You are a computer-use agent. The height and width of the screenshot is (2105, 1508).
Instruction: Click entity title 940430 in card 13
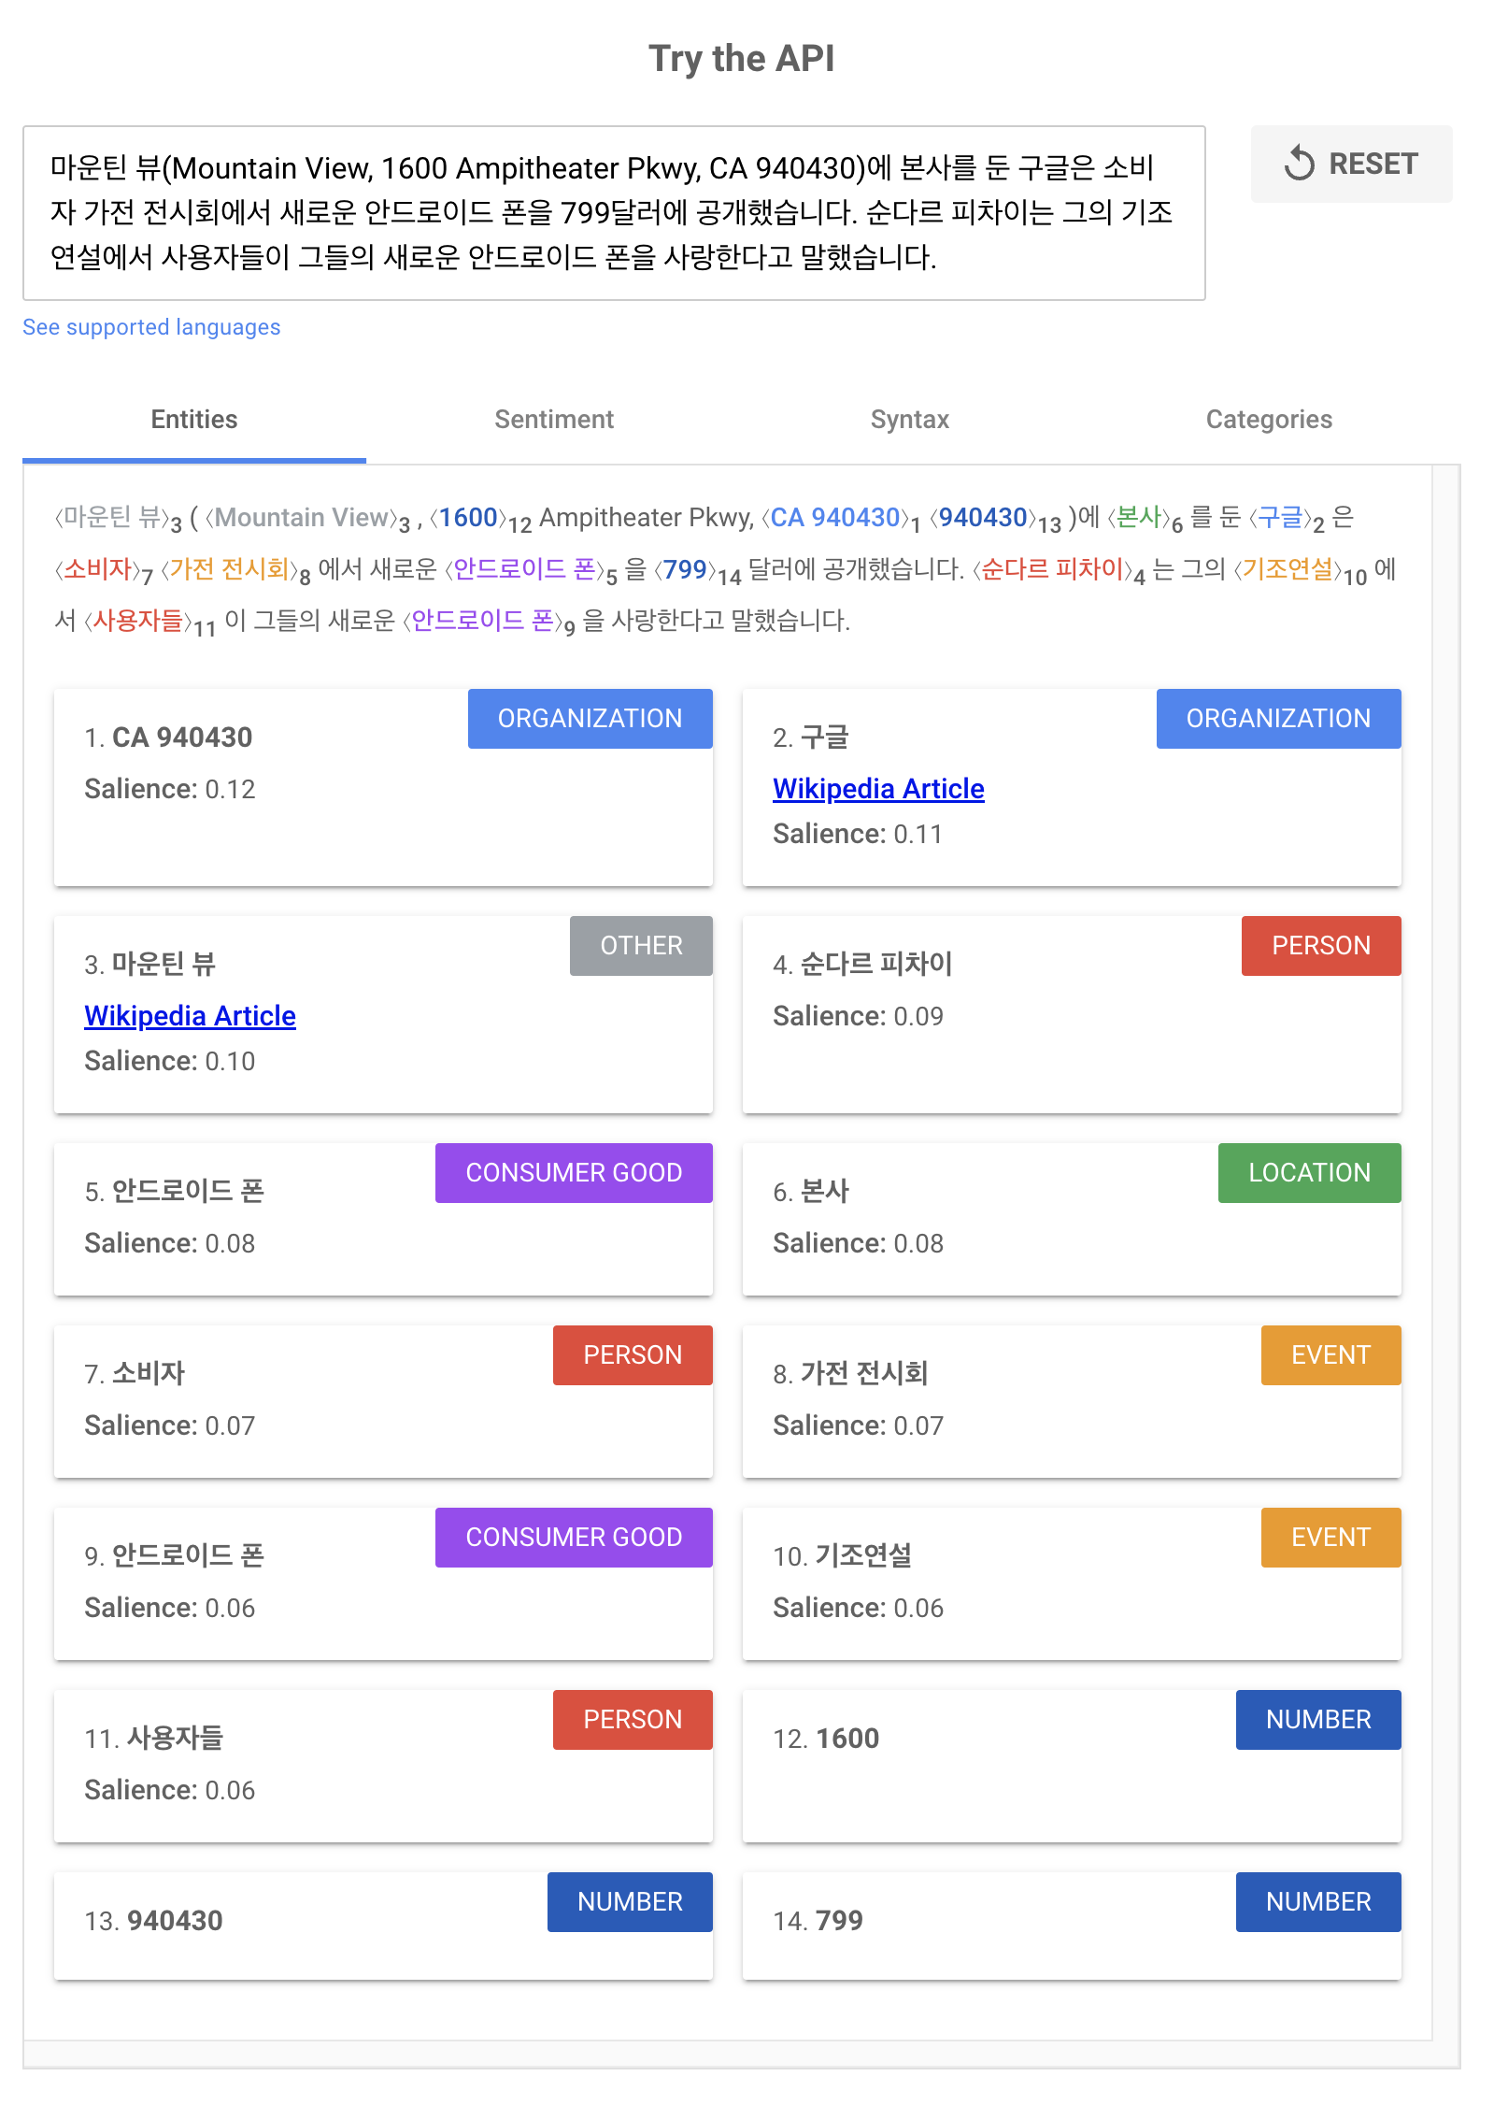[x=175, y=1921]
